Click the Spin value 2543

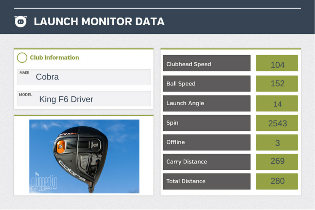pos(277,123)
